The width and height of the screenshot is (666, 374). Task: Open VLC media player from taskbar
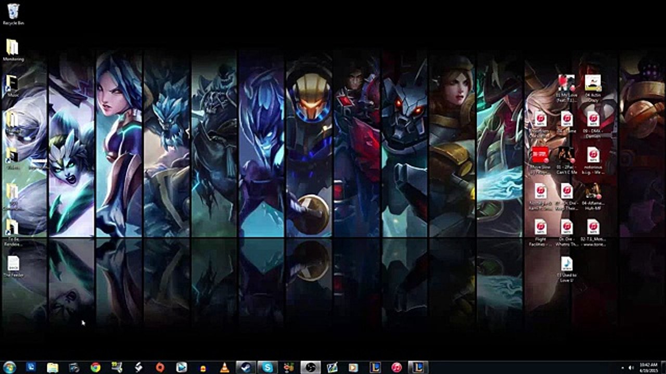click(224, 368)
